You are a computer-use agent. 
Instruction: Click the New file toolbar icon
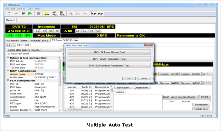coord(9,13)
